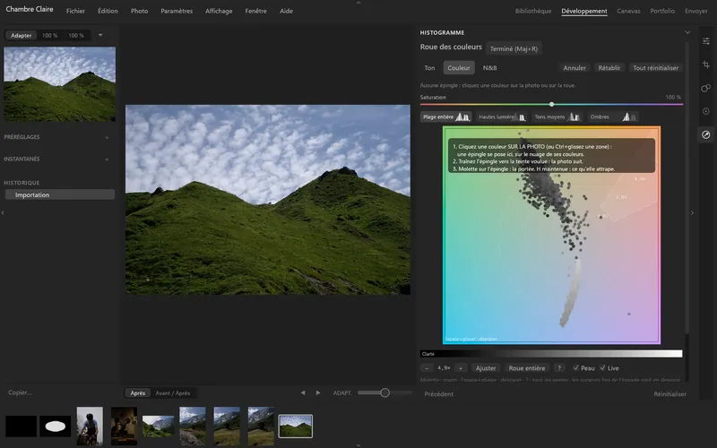Select the Importation history entry
This screenshot has width=717, height=448.
59,194
